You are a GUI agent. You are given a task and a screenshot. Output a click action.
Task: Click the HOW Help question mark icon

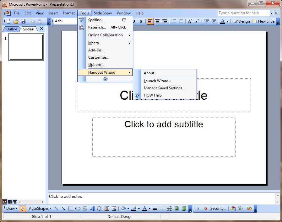pyautogui.click(x=137, y=95)
